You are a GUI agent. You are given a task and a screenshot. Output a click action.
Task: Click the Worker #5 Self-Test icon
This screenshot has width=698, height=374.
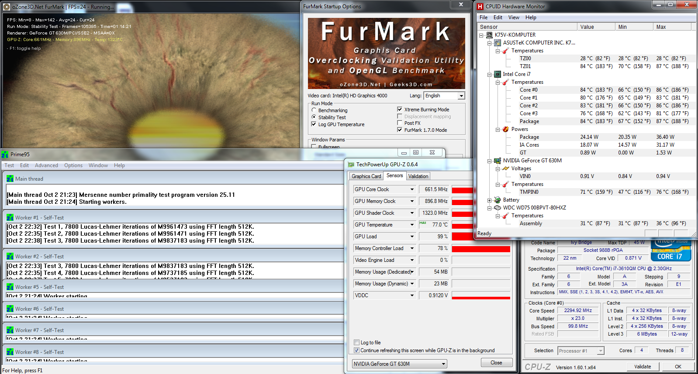click(10, 287)
